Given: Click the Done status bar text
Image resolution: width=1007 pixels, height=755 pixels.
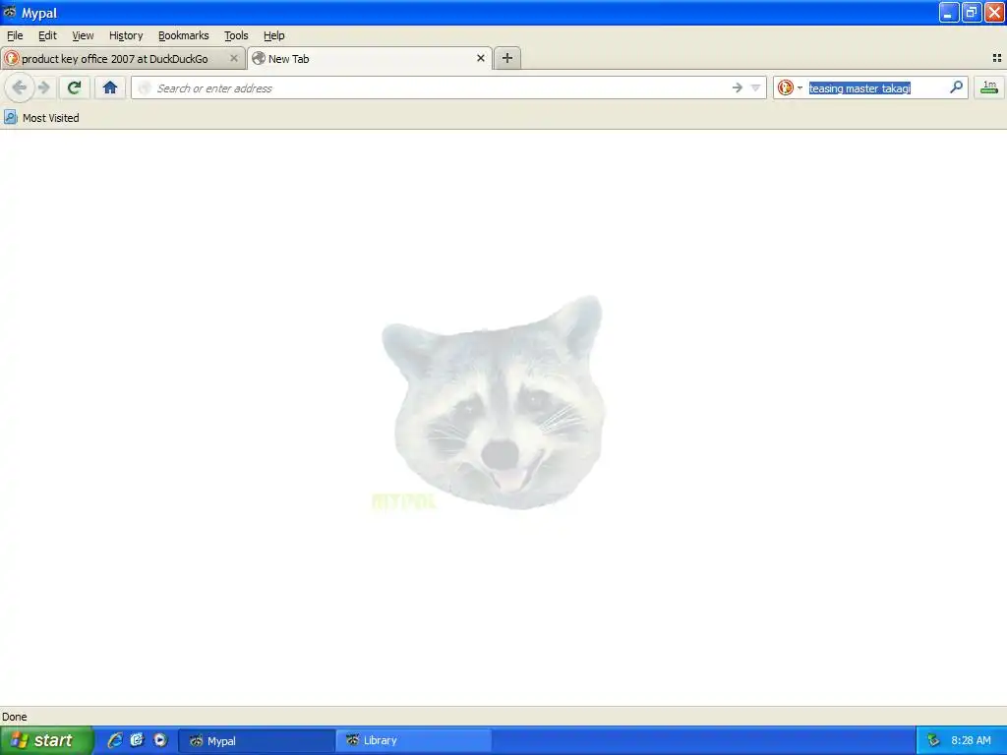Looking at the screenshot, I should click(x=15, y=717).
